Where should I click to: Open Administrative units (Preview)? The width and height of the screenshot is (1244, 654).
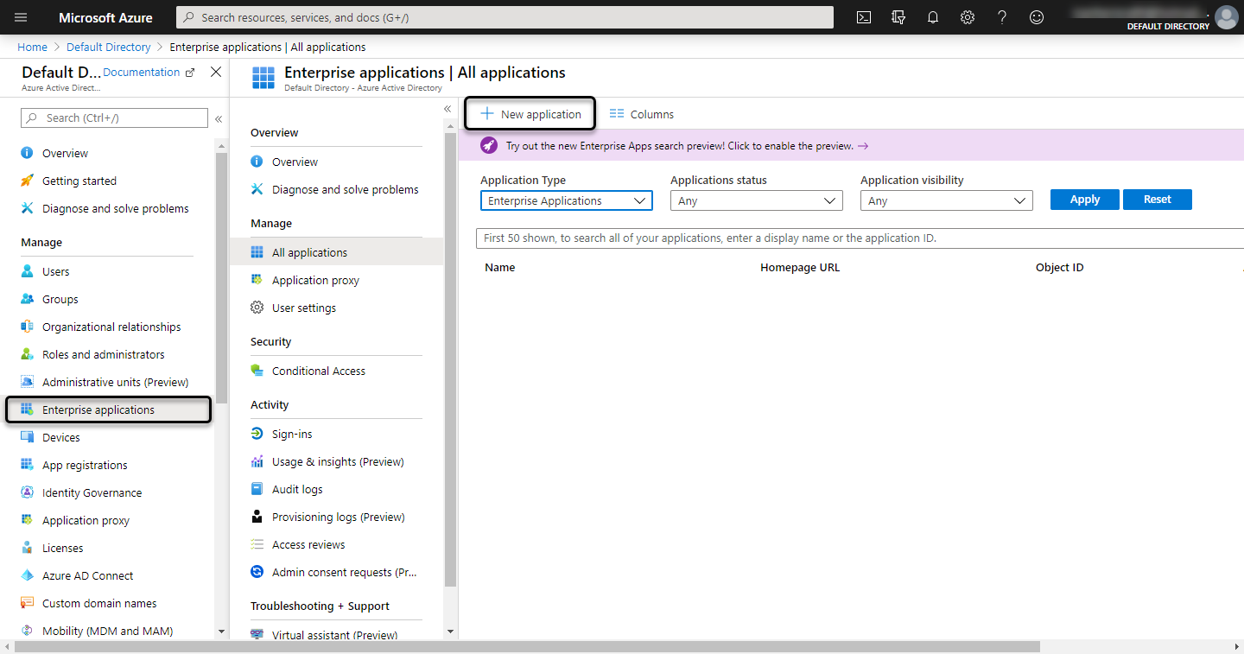(117, 382)
